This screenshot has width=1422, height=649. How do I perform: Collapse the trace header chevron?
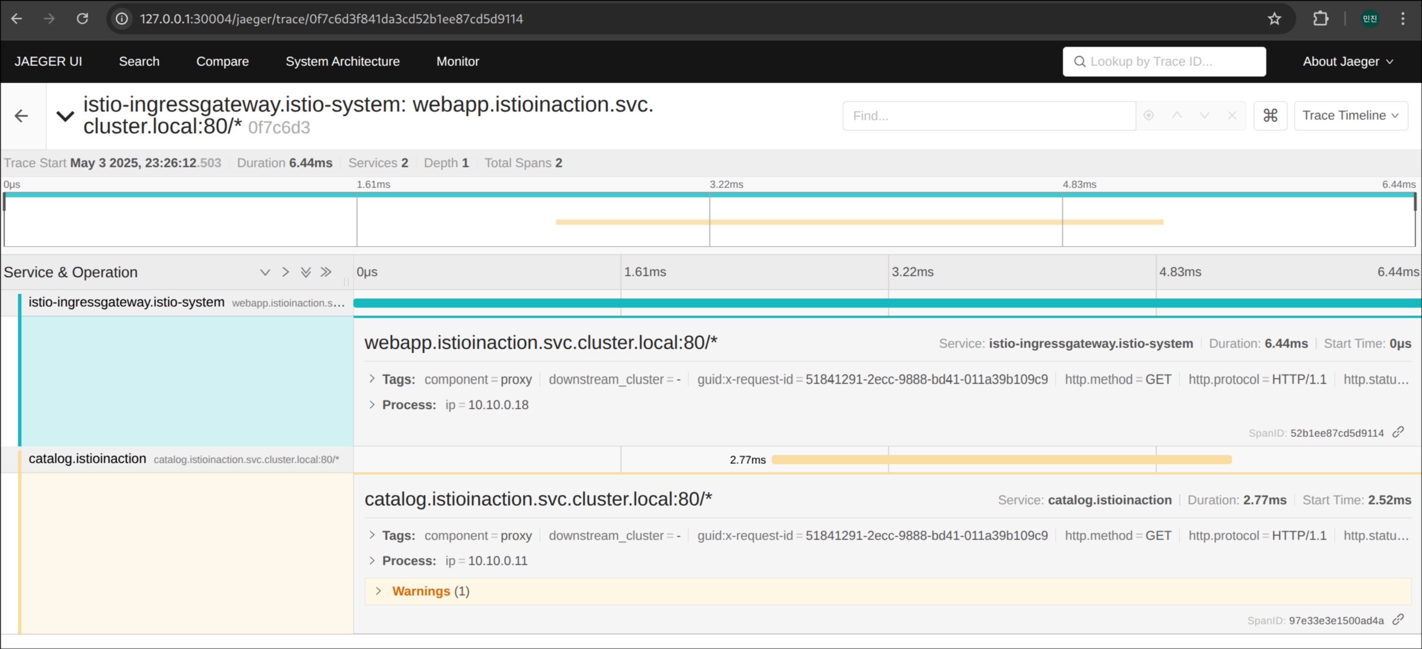pos(65,116)
